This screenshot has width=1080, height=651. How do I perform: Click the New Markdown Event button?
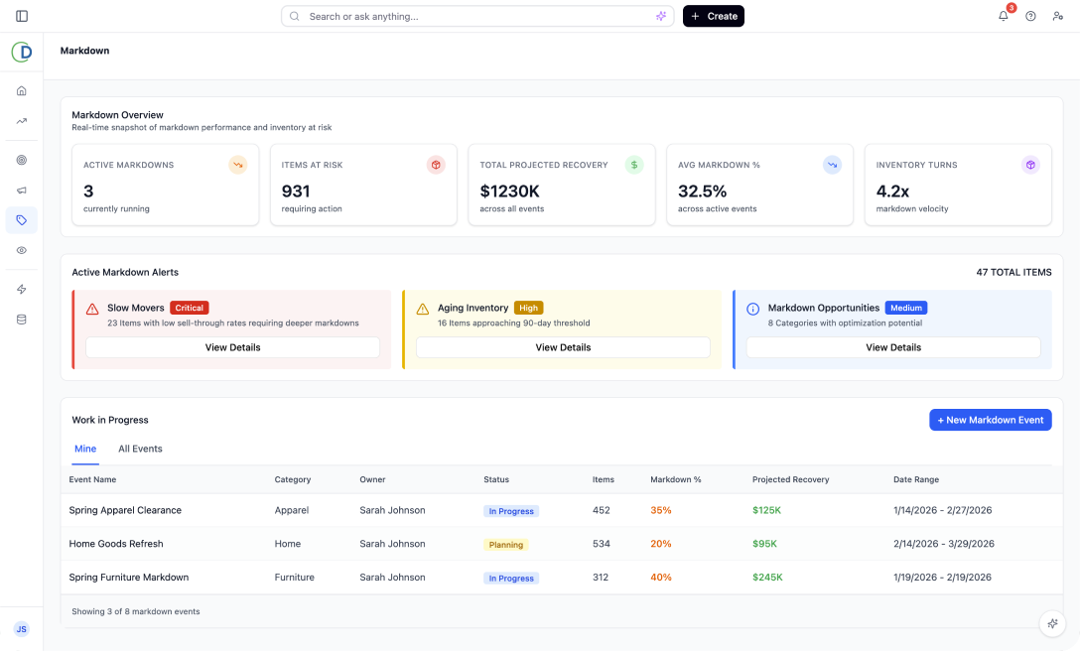[990, 420]
